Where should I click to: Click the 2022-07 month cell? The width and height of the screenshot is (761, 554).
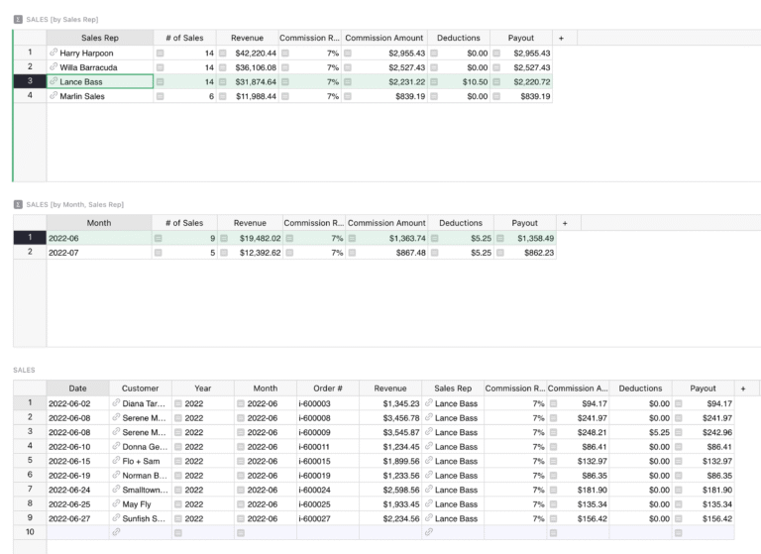pyautogui.click(x=99, y=253)
